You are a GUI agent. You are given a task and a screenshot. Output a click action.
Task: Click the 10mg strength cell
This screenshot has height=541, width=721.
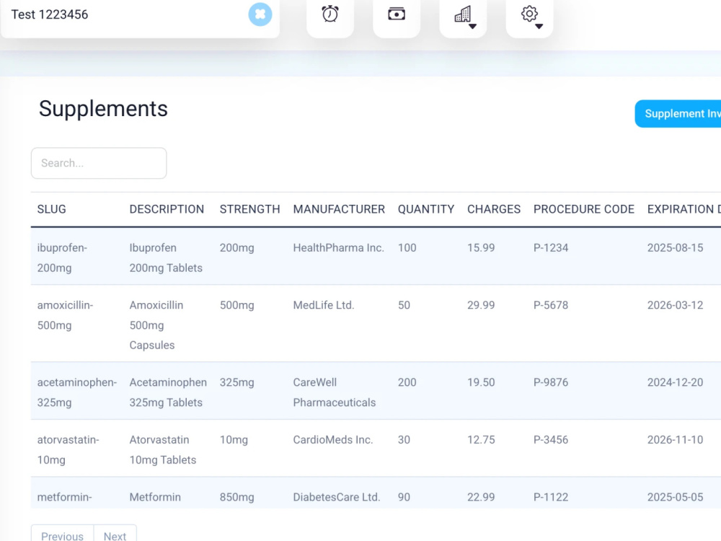(x=234, y=440)
